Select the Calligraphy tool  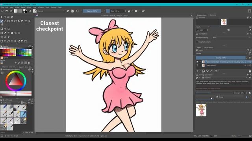coord(12,17)
